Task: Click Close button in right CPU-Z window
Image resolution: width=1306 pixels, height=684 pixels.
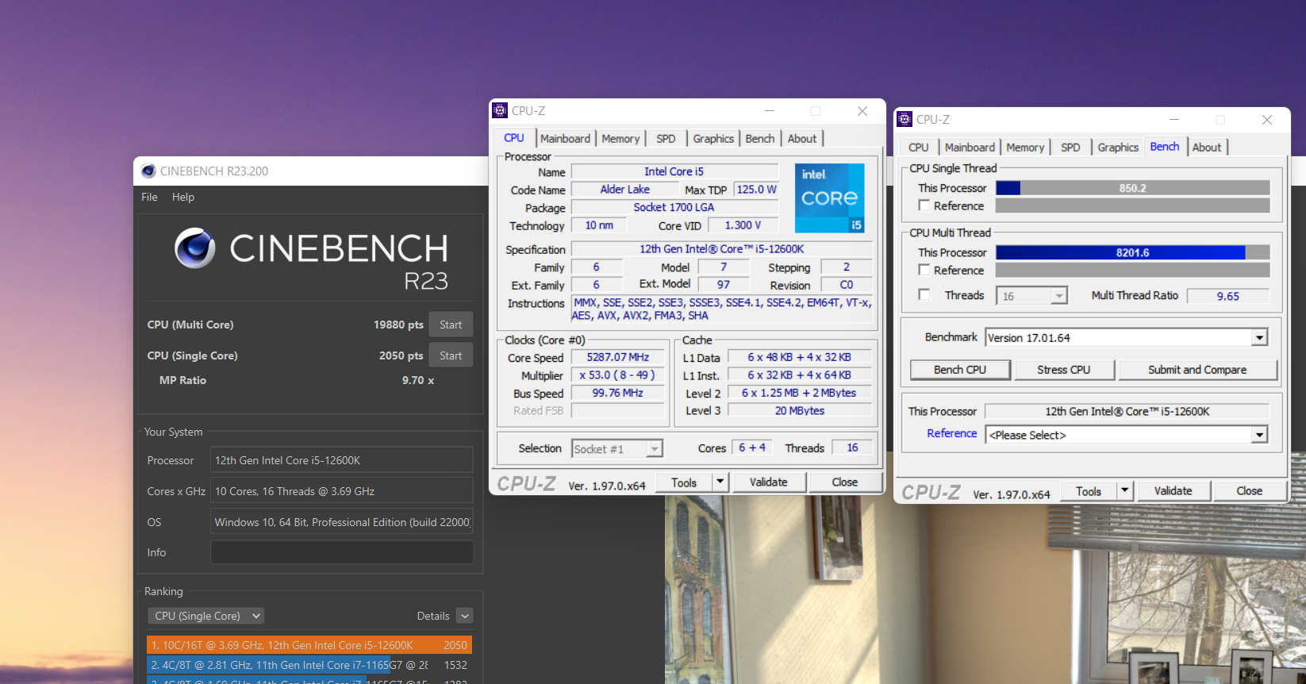Action: 1250,490
